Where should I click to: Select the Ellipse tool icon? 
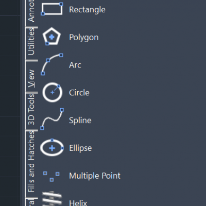coord(52,148)
